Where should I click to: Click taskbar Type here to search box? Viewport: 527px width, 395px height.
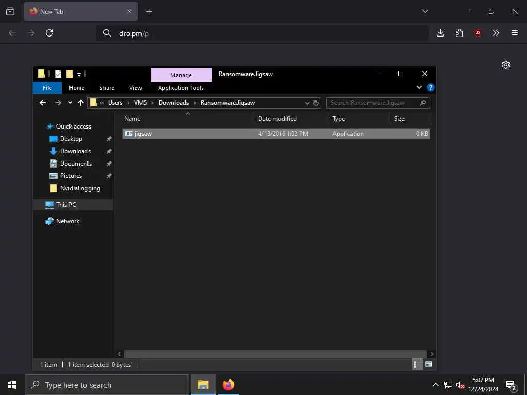(107, 385)
